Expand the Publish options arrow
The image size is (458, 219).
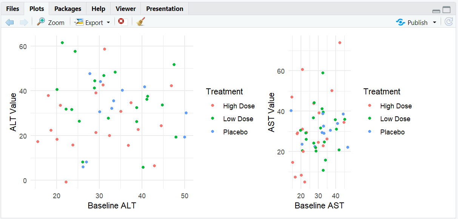click(x=435, y=22)
